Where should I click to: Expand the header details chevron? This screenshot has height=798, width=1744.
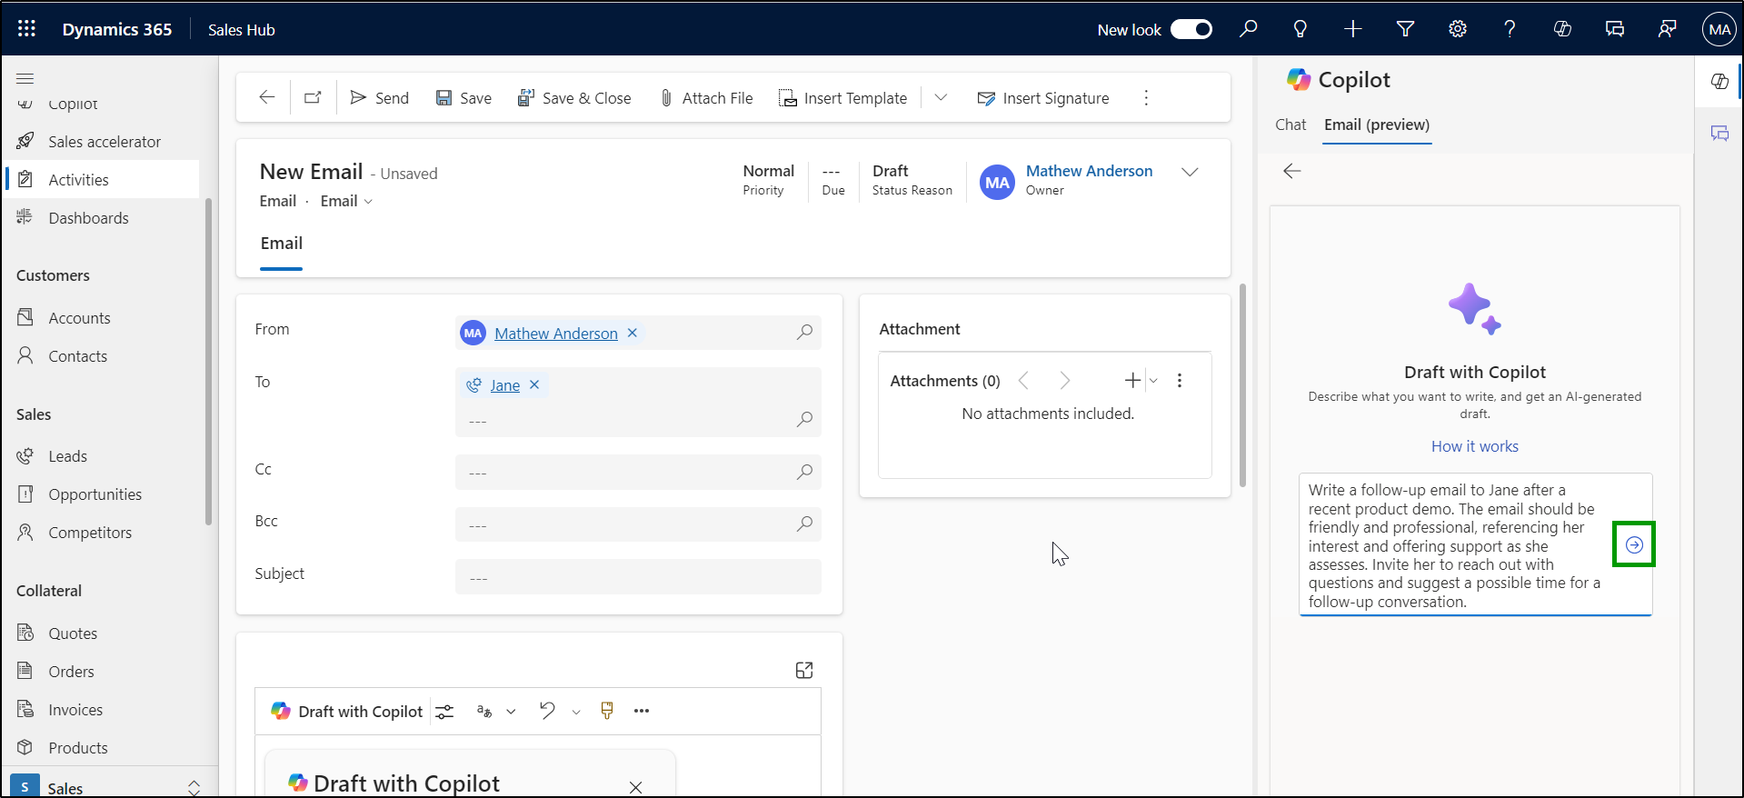[x=1190, y=172]
